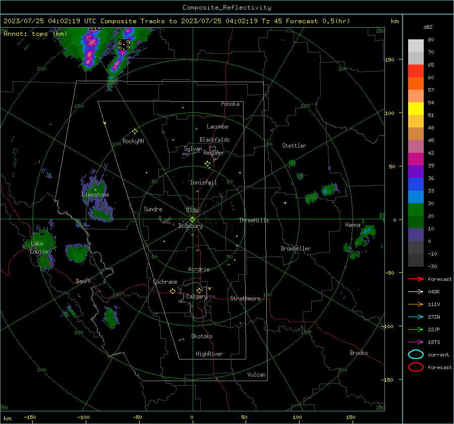
Task: Click the Blackfalds city label
Action: 214,140
